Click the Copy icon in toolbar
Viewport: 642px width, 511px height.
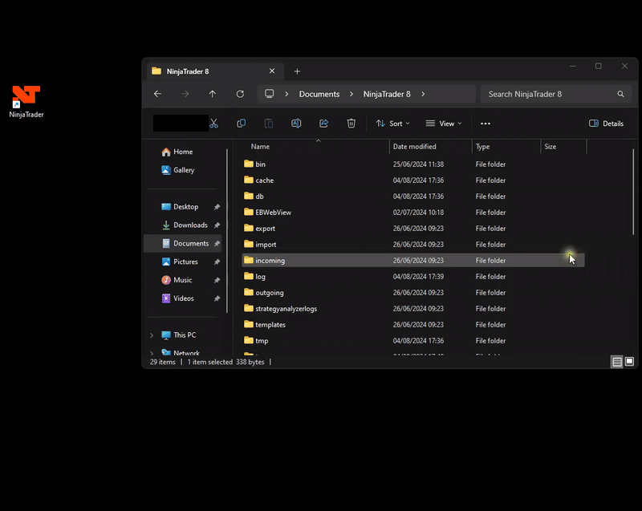tap(241, 124)
